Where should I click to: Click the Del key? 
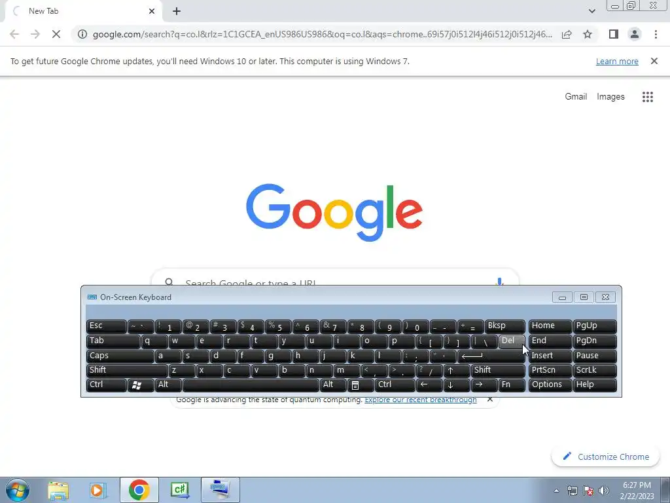(x=512, y=341)
